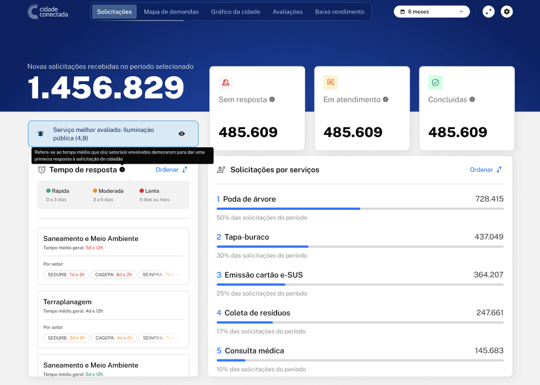The image size is (540, 385).
Task: Open the settings gear
Action: point(506,12)
